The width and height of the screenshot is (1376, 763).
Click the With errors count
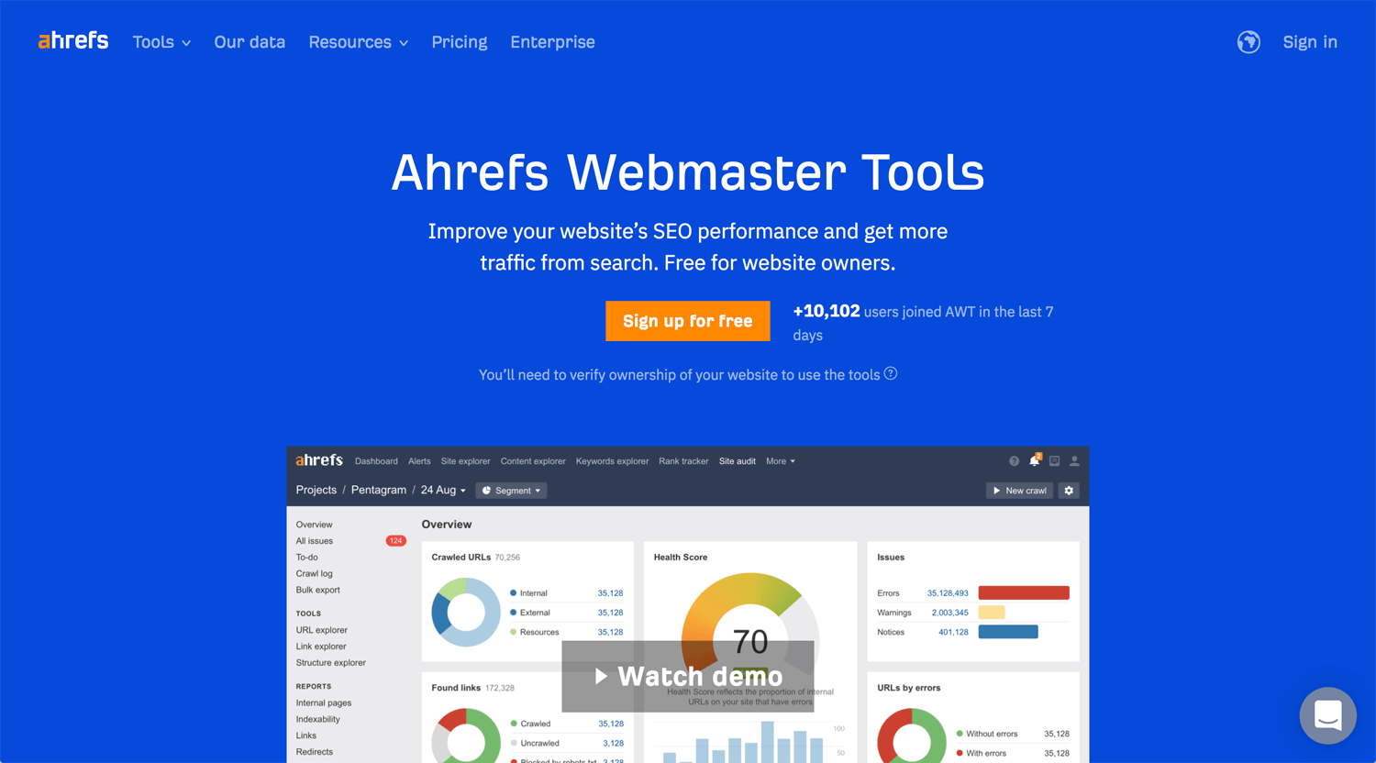coord(1057,753)
